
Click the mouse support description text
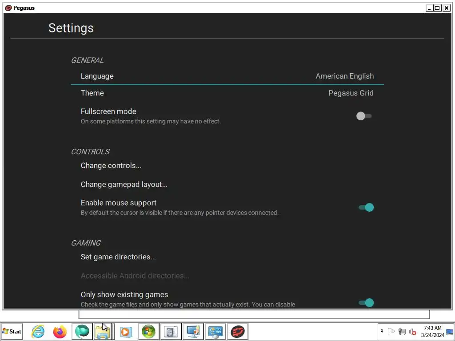tap(180, 213)
